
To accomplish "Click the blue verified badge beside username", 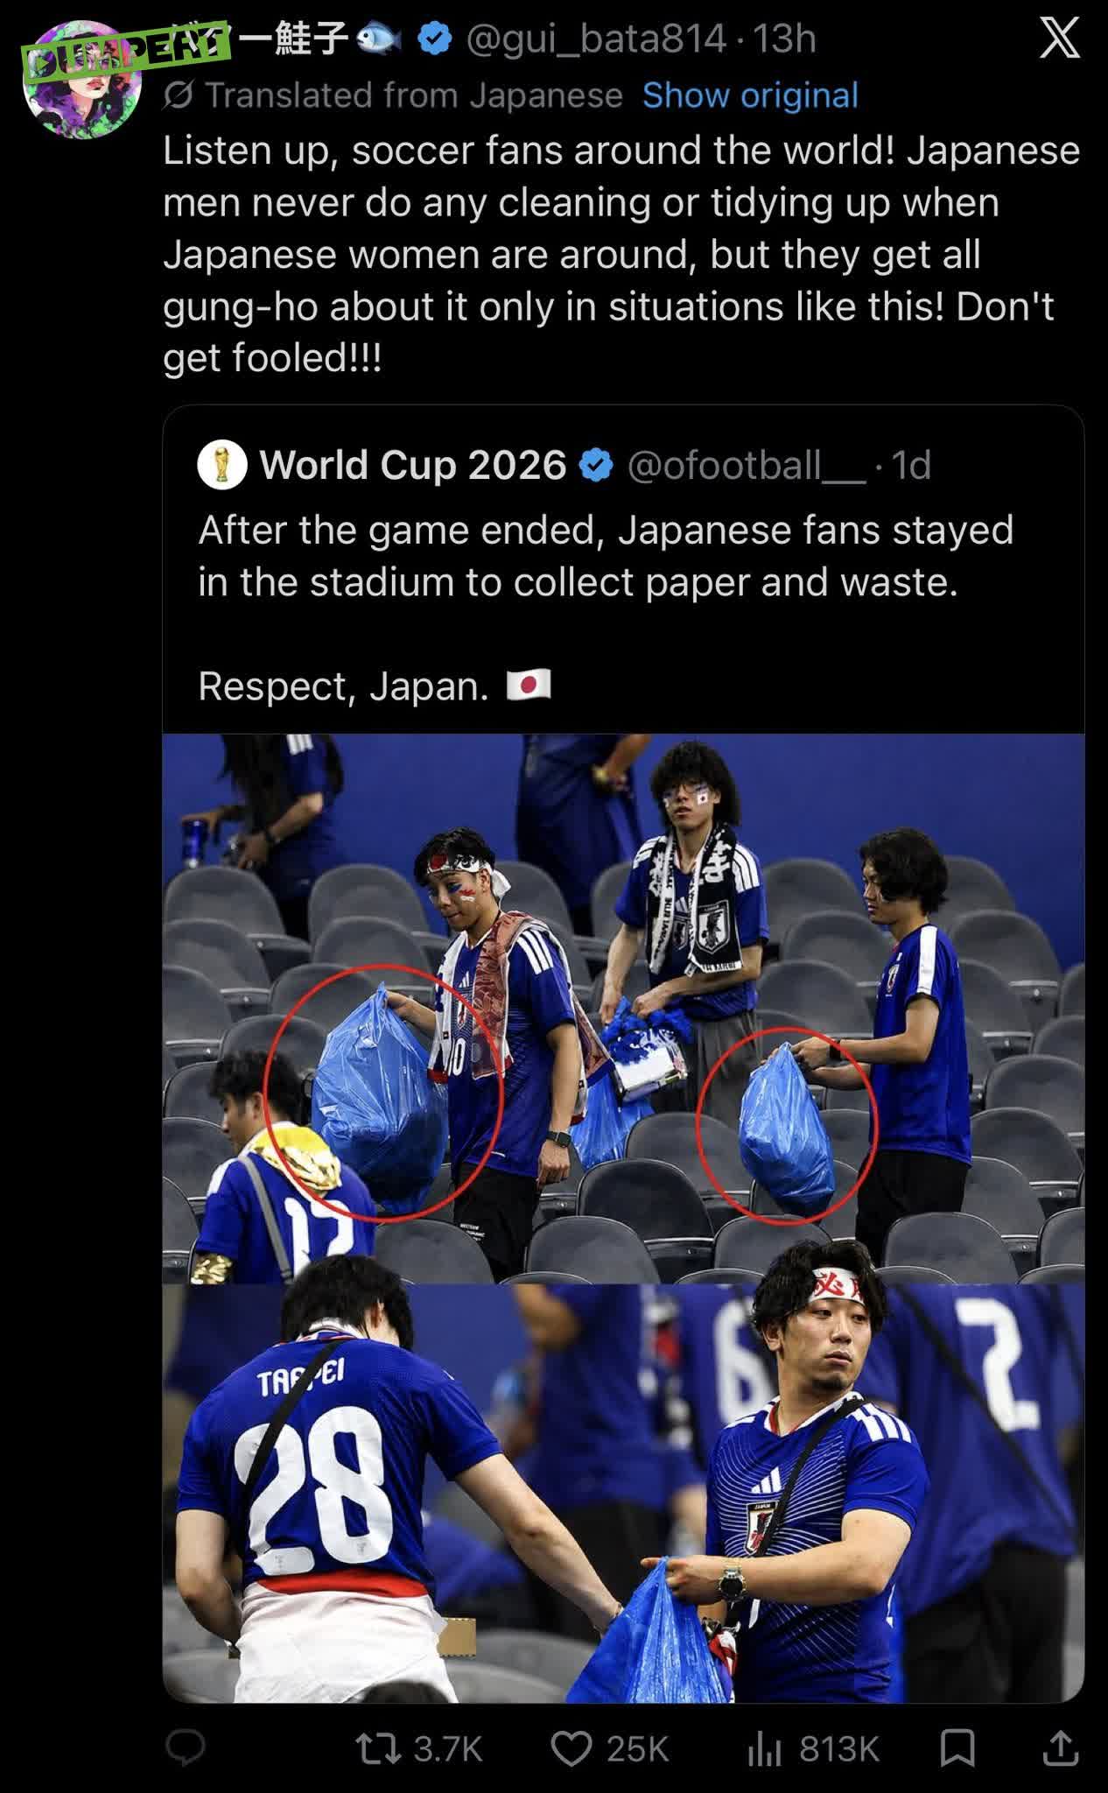I will click(435, 39).
